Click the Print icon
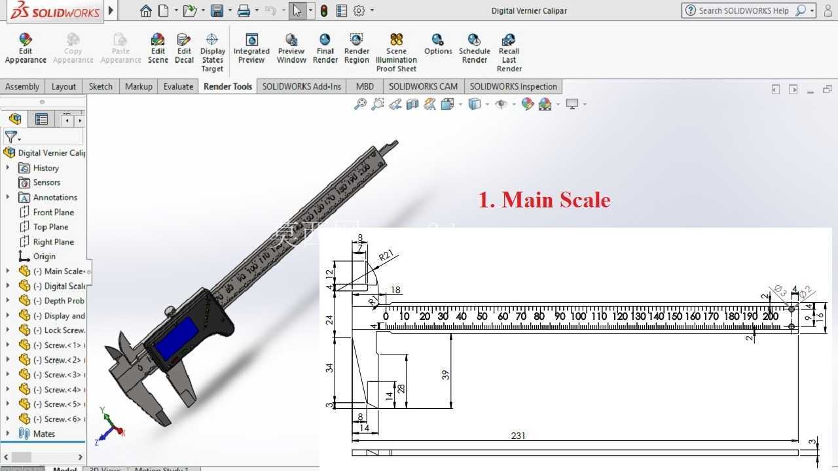838x471 pixels. [x=244, y=10]
